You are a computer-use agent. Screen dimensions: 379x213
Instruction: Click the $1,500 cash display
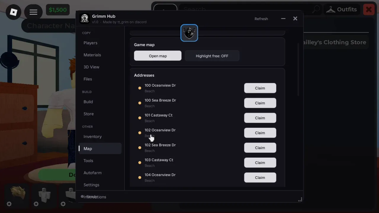click(58, 10)
